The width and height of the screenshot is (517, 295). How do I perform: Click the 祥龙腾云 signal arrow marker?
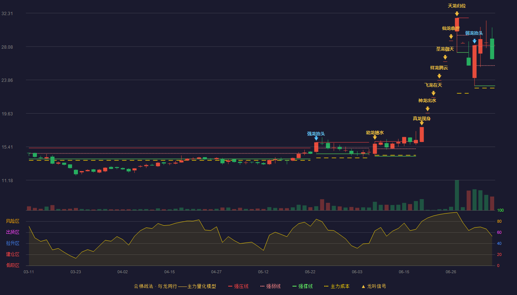click(439, 76)
